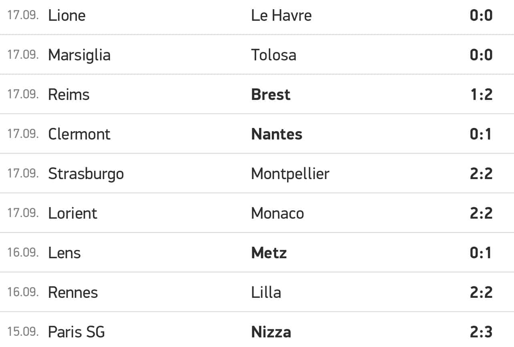View Lens vs Metz 0:1 score
The width and height of the screenshot is (514, 347).
[x=481, y=253]
